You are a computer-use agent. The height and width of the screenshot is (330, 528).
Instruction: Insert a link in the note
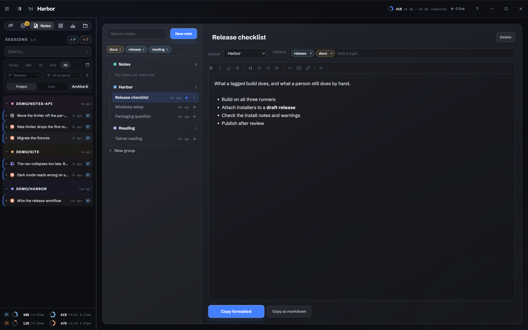coord(308,68)
